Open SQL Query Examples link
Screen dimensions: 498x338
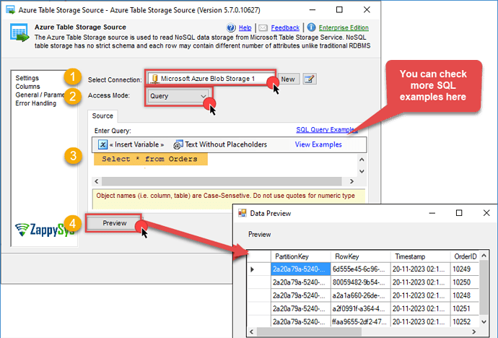(x=327, y=129)
